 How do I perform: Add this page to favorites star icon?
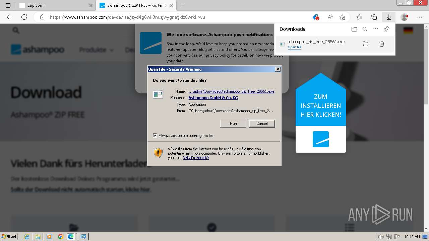pos(342,17)
